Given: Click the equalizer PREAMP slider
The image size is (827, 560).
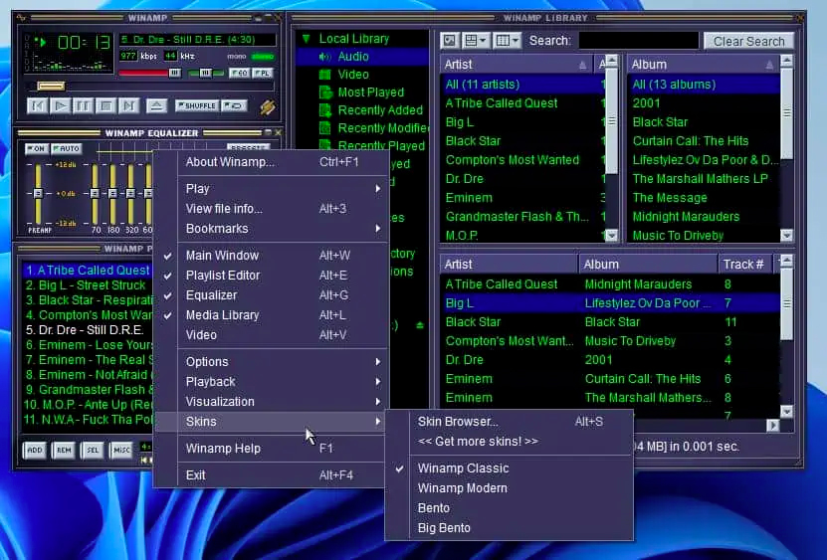Looking at the screenshot, I should click(x=38, y=194).
